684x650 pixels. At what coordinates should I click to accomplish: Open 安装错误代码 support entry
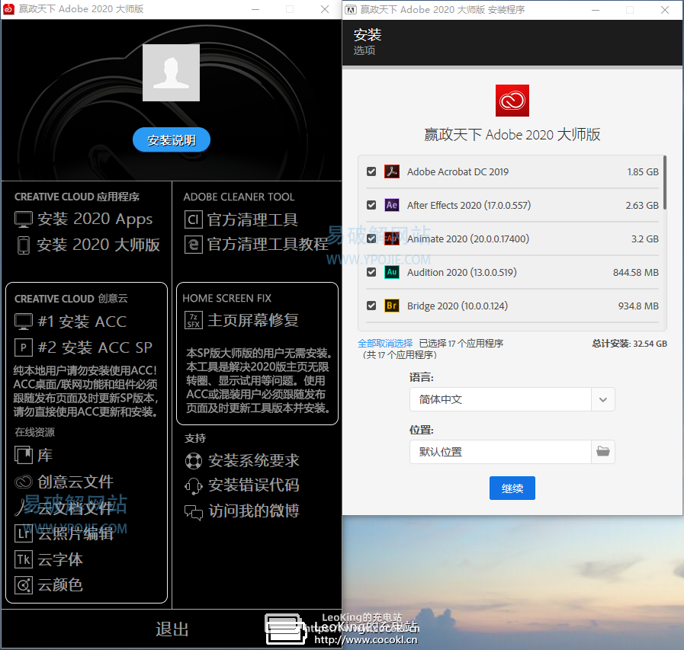pos(253,485)
